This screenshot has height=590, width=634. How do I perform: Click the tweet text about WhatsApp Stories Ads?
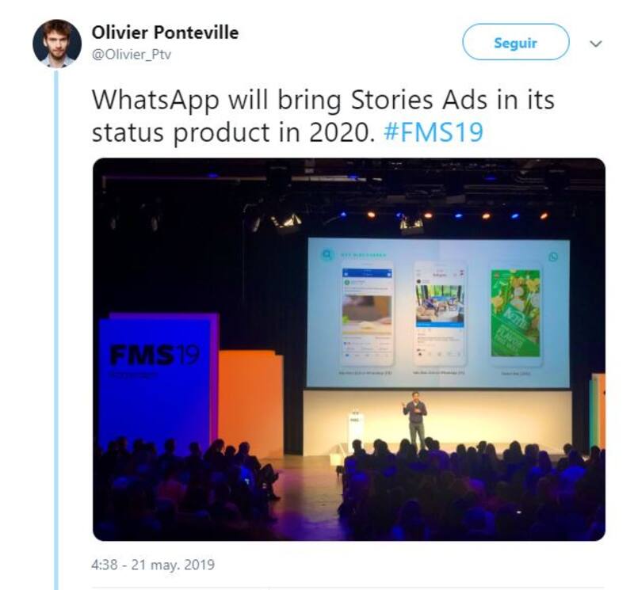317,116
